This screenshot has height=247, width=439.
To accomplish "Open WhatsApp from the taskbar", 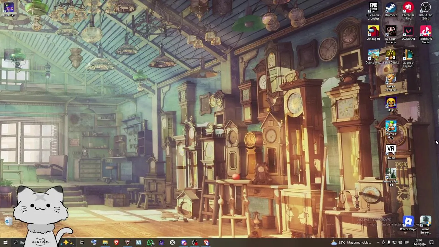I will (x=150, y=243).
